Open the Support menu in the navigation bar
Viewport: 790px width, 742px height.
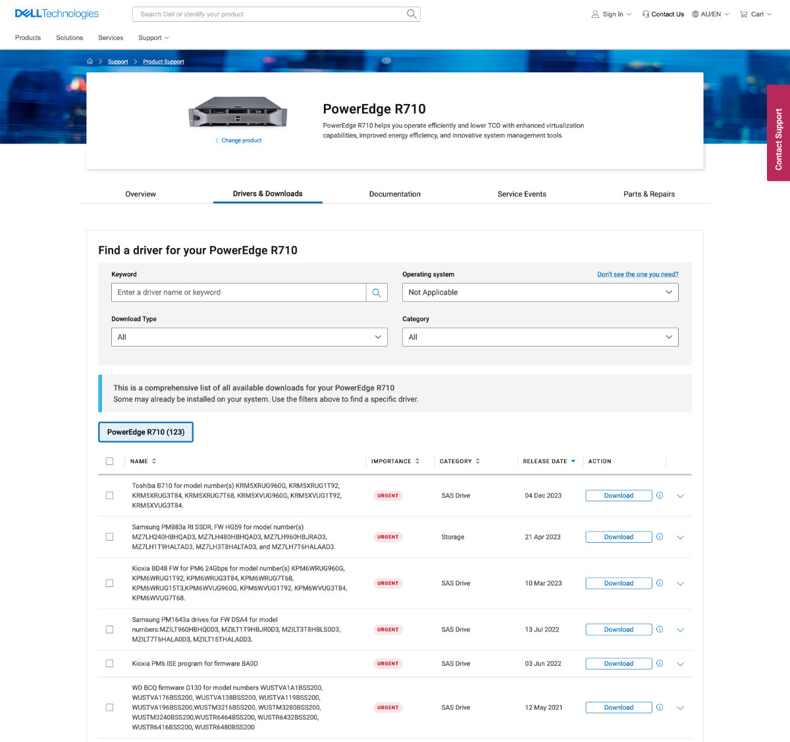pos(153,37)
